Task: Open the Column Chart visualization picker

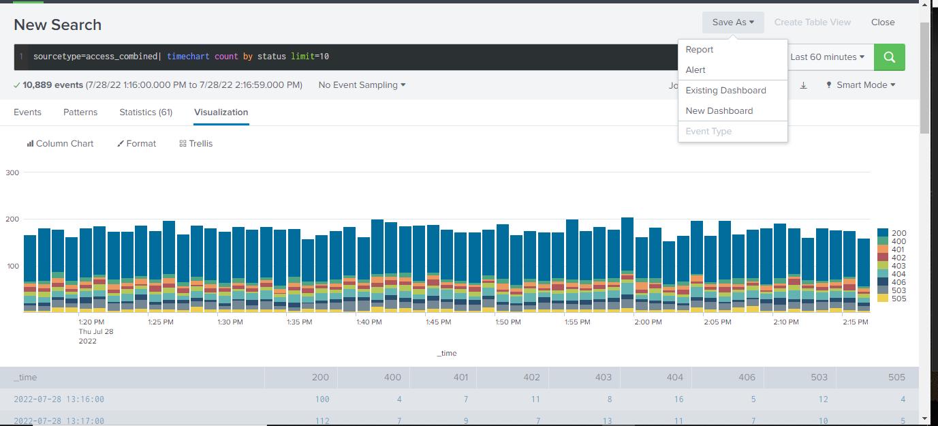Action: pyautogui.click(x=60, y=144)
